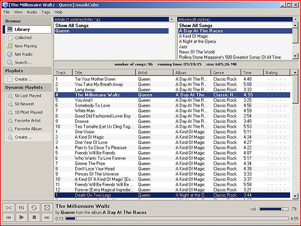Select song Gimme The Prize
Viewport: 301px width, 226px height.
click(x=172, y=163)
